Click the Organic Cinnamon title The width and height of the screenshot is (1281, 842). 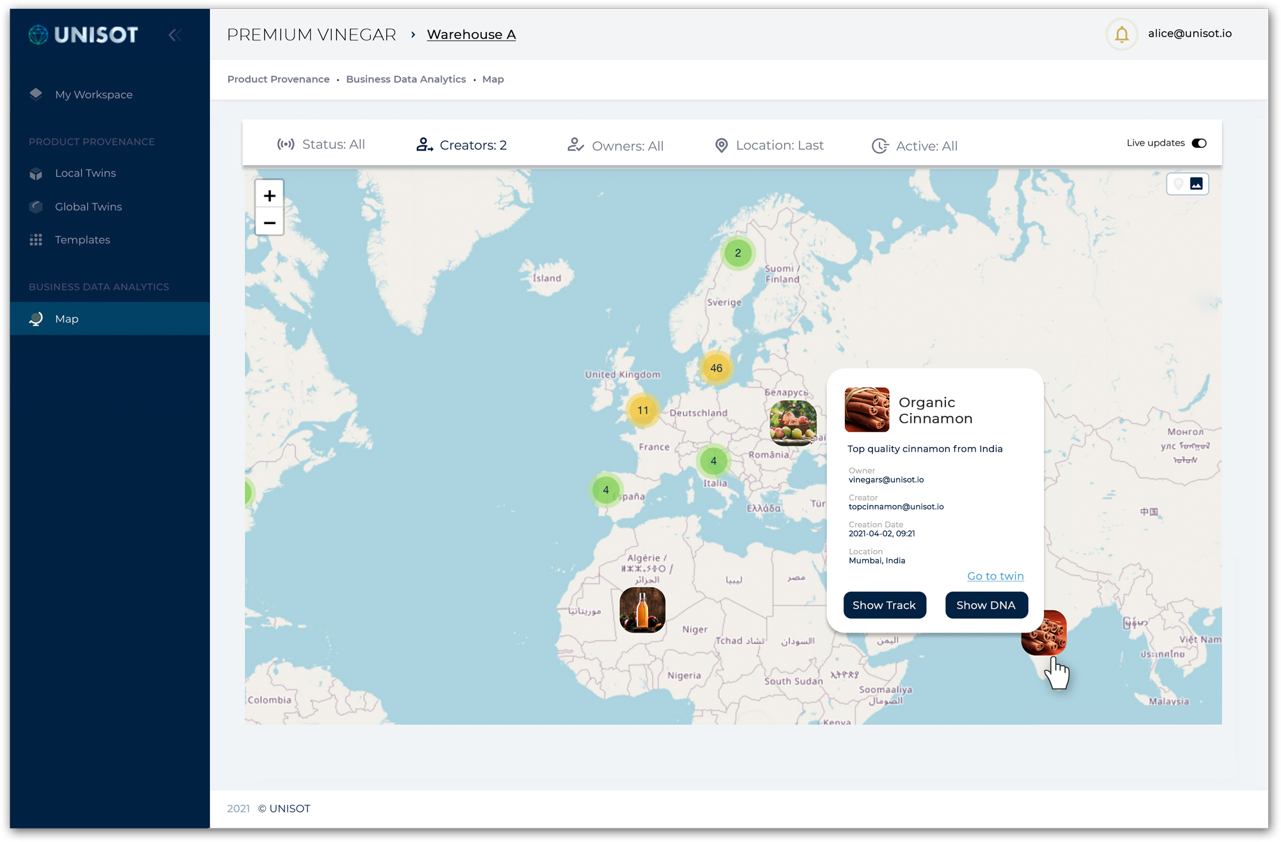(x=935, y=410)
